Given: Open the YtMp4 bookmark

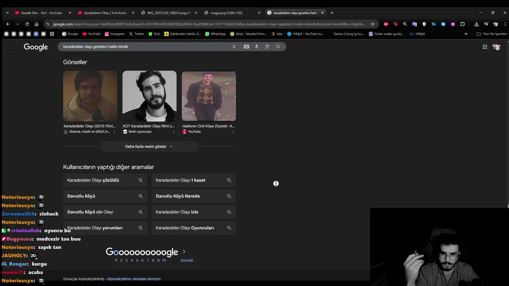Looking at the screenshot, I should 417,34.
